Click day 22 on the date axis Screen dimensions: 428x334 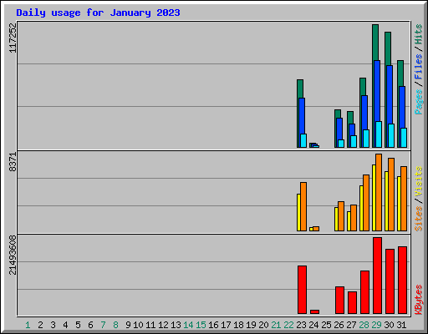[x=288, y=325]
